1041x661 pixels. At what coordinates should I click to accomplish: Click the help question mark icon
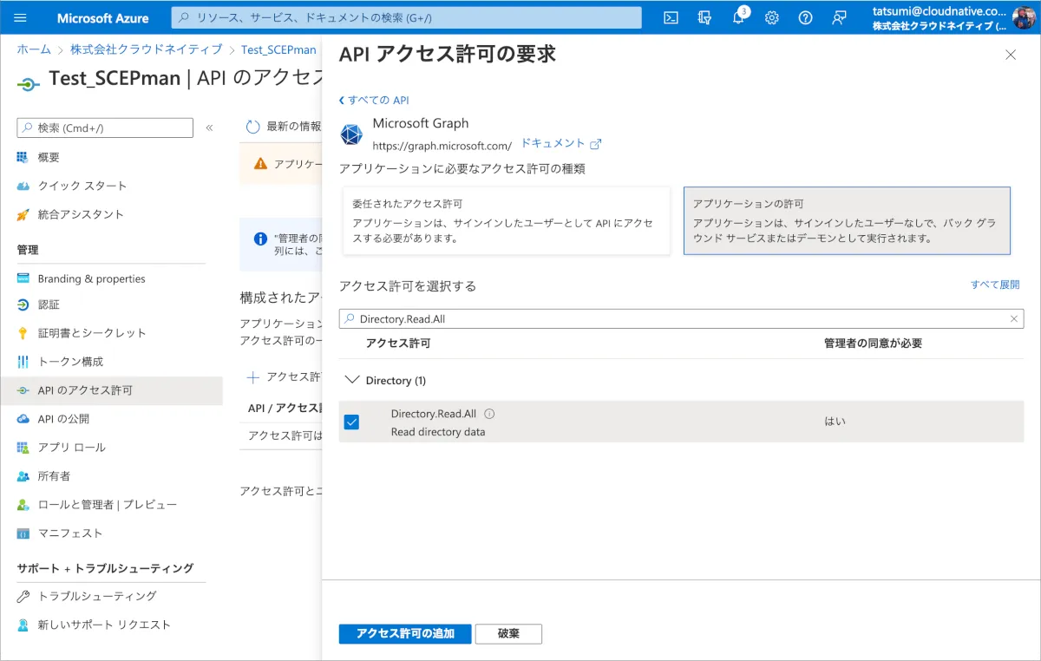pos(805,18)
